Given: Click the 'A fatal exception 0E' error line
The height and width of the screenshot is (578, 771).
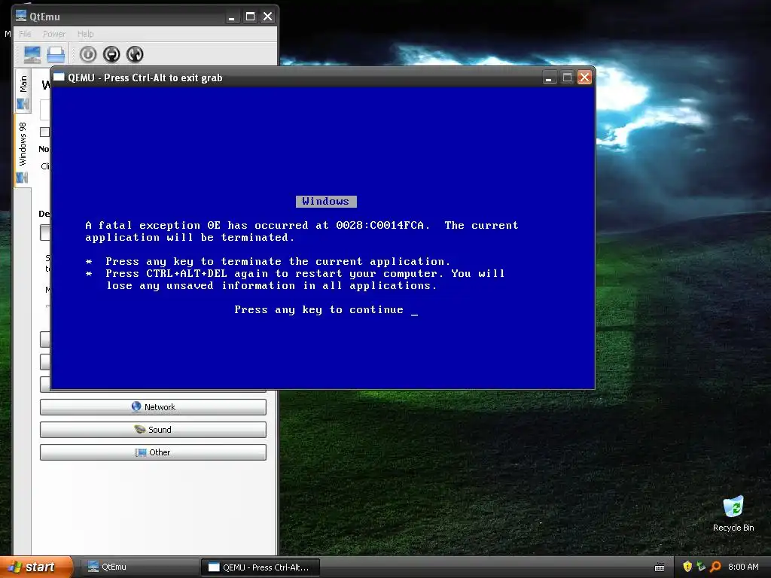Looking at the screenshot, I should click(x=301, y=226).
